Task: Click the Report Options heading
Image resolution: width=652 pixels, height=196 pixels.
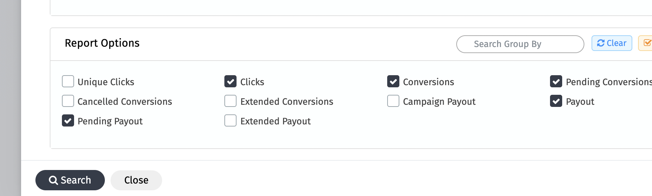Action: [102, 43]
